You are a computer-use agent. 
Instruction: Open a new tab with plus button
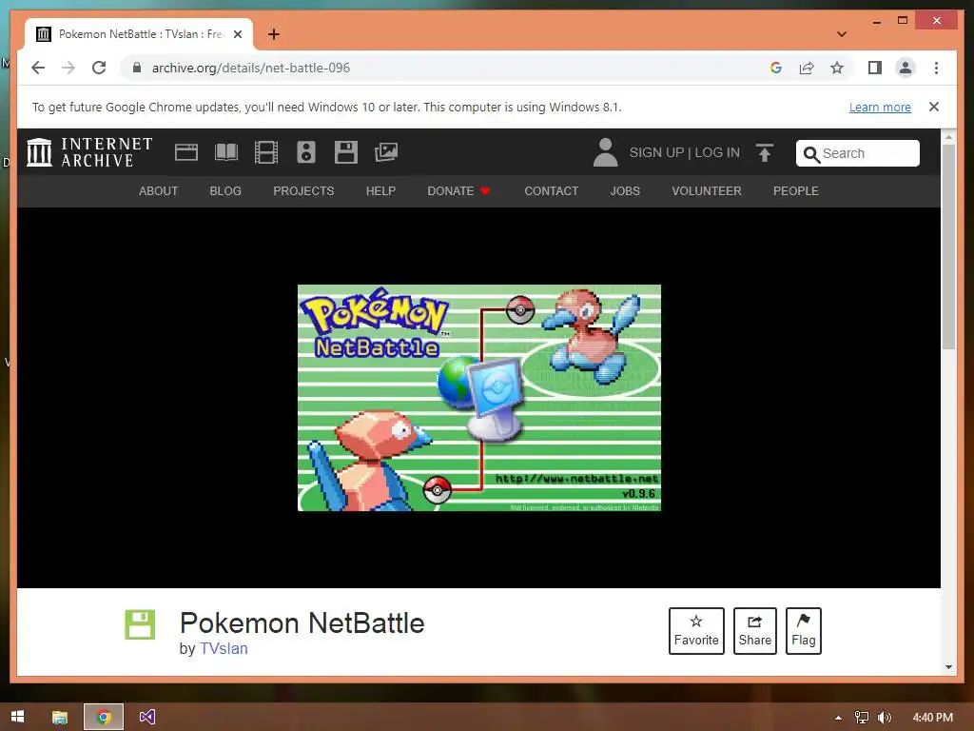pyautogui.click(x=273, y=34)
